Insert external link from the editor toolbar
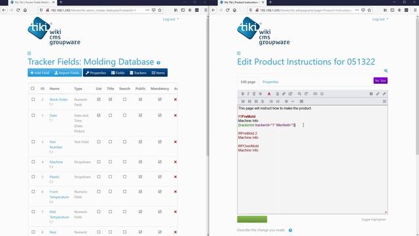Screen dimensions: 419x236 (x=291, y=94)
